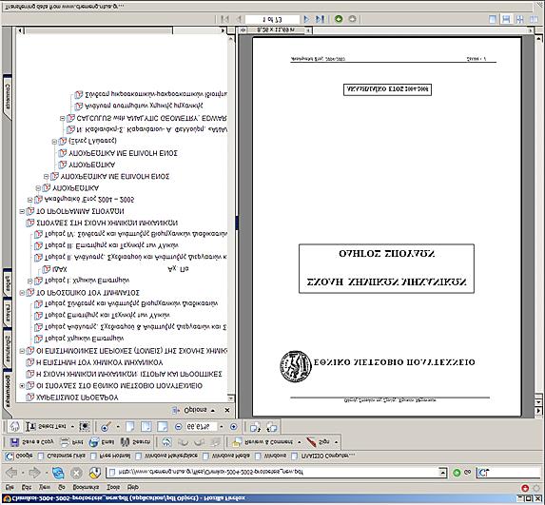Screen dimensions: 545x505
Task: Select the Hand tool in Adobe toolbar
Action: click(14, 426)
